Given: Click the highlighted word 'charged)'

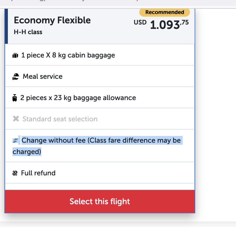Looking at the screenshot, I should (27, 152).
